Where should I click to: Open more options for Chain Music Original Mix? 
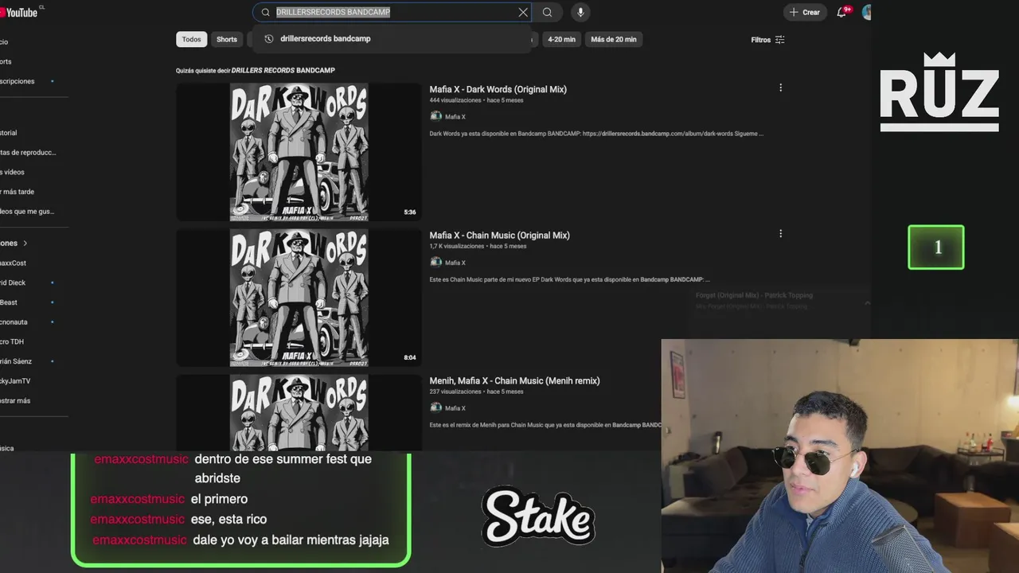point(780,233)
